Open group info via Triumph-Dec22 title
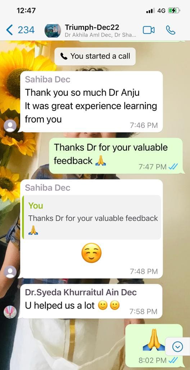Screen dimensions: 190x370 coord(92,27)
